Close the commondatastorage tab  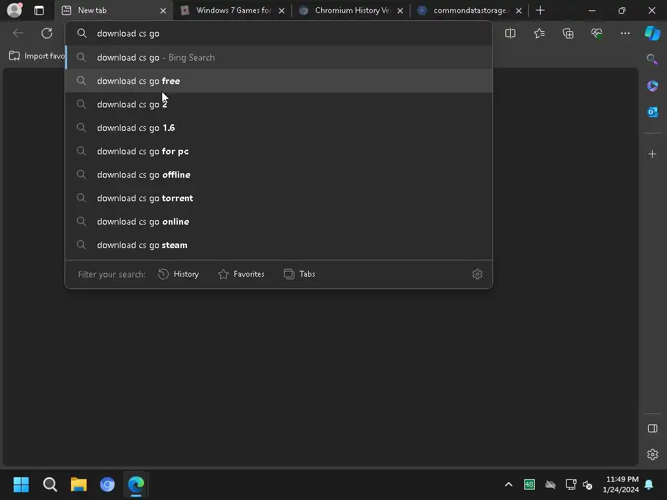click(518, 10)
